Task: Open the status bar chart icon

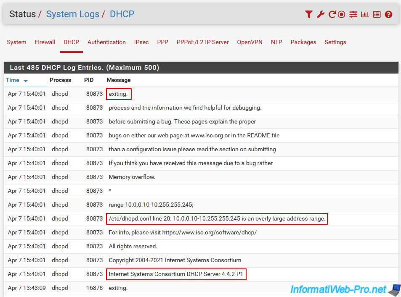Action: 365,14
